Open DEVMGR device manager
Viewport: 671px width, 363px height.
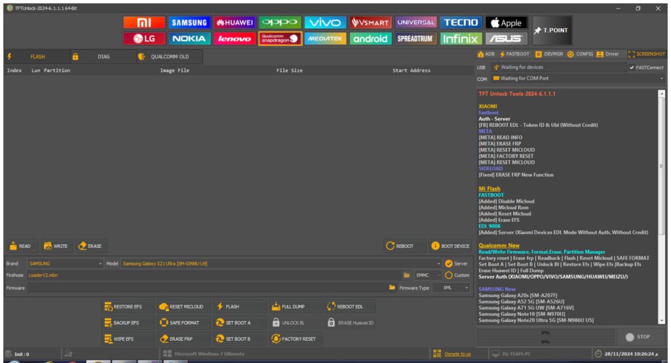549,54
